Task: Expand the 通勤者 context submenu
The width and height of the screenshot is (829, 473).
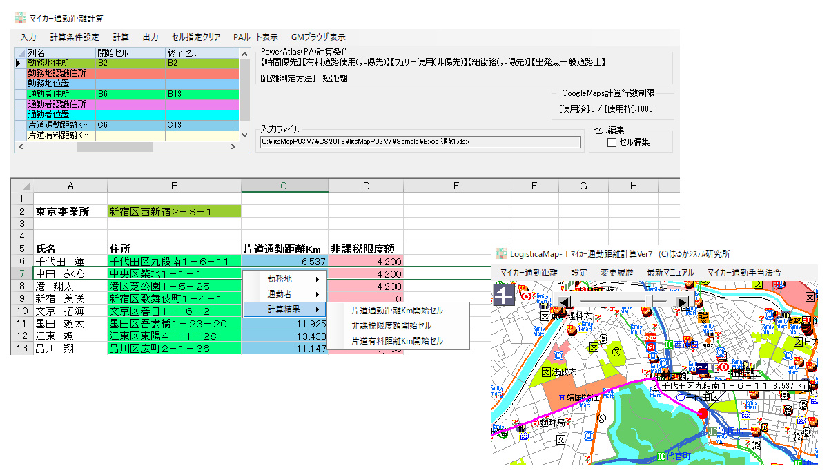Action: pyautogui.click(x=285, y=294)
